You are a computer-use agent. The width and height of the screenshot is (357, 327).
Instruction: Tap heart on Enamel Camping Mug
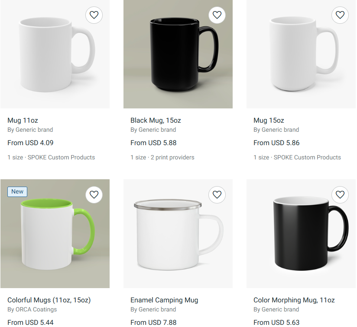[x=217, y=195]
